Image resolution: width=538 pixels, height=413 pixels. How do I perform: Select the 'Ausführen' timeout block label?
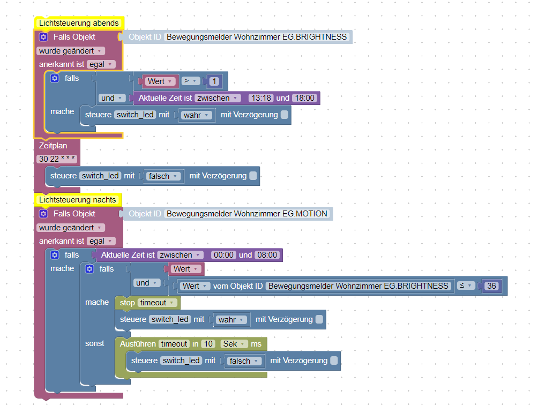coord(138,344)
